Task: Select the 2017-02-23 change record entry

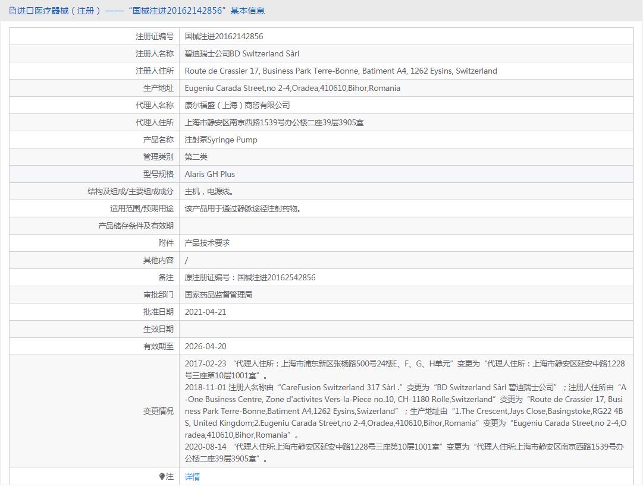Action: 404,369
